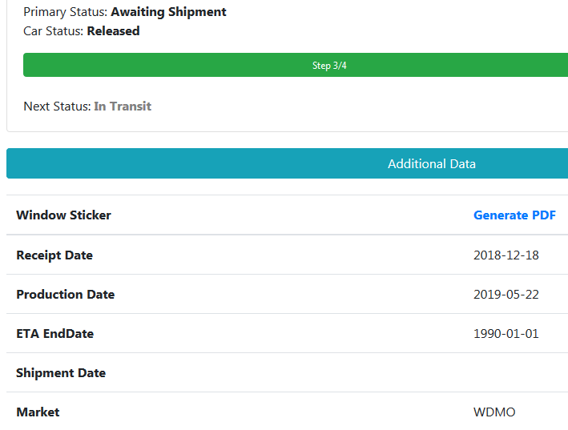Image resolution: width=568 pixels, height=430 pixels.
Task: Select the Receipt Date value 2018-12-18
Action: [x=506, y=255]
